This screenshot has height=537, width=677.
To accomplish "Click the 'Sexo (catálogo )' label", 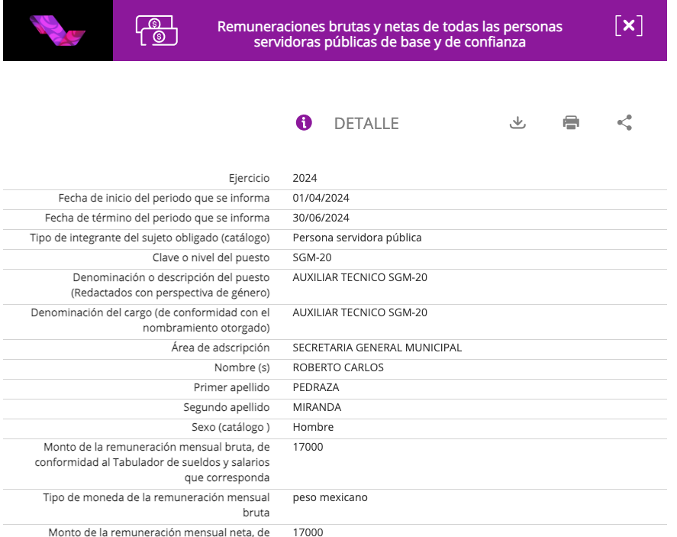I will point(231,427).
